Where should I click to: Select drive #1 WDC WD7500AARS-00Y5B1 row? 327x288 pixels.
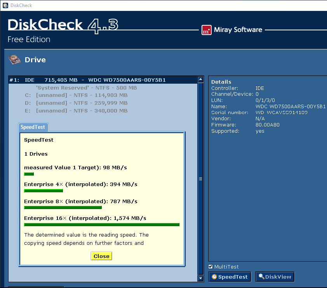tap(103, 80)
